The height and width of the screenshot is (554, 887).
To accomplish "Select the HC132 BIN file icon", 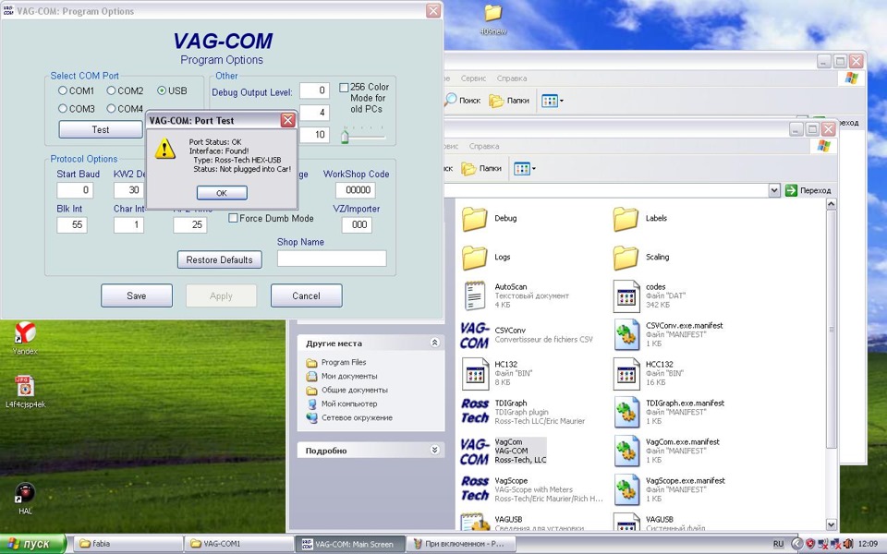I will [x=474, y=374].
